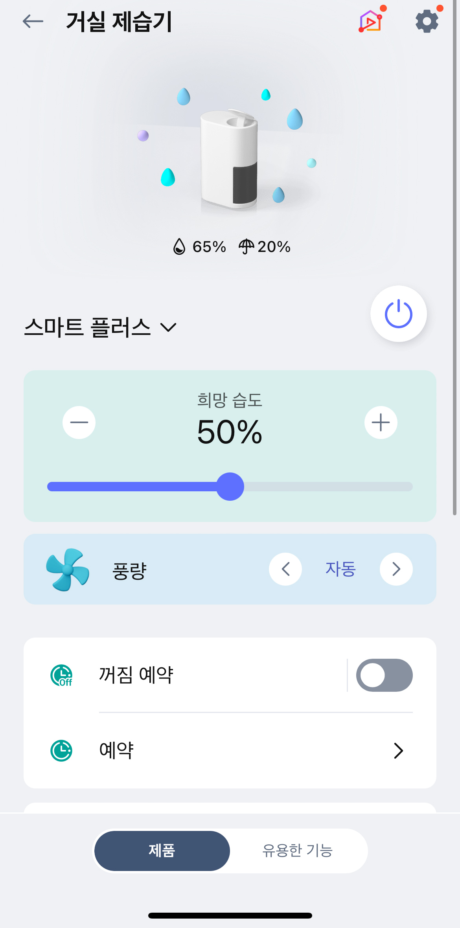
Task: Decrease target humidity with minus button
Action: point(79,423)
